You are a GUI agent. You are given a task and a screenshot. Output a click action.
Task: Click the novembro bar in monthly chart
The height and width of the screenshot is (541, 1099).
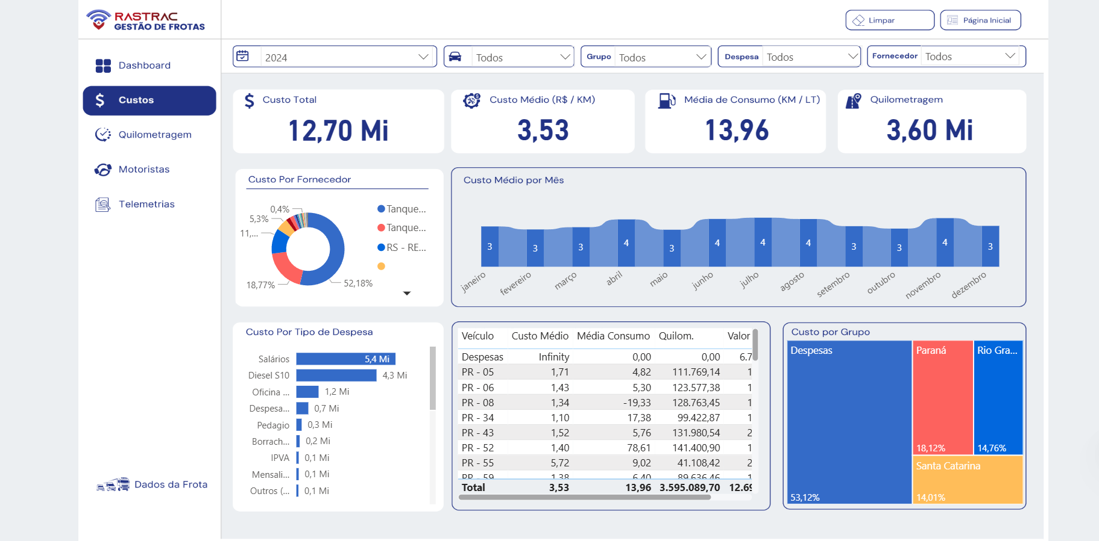945,242
